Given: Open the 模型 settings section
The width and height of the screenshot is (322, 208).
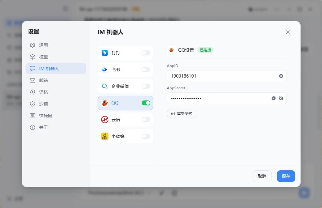Looking at the screenshot, I should click(43, 57).
